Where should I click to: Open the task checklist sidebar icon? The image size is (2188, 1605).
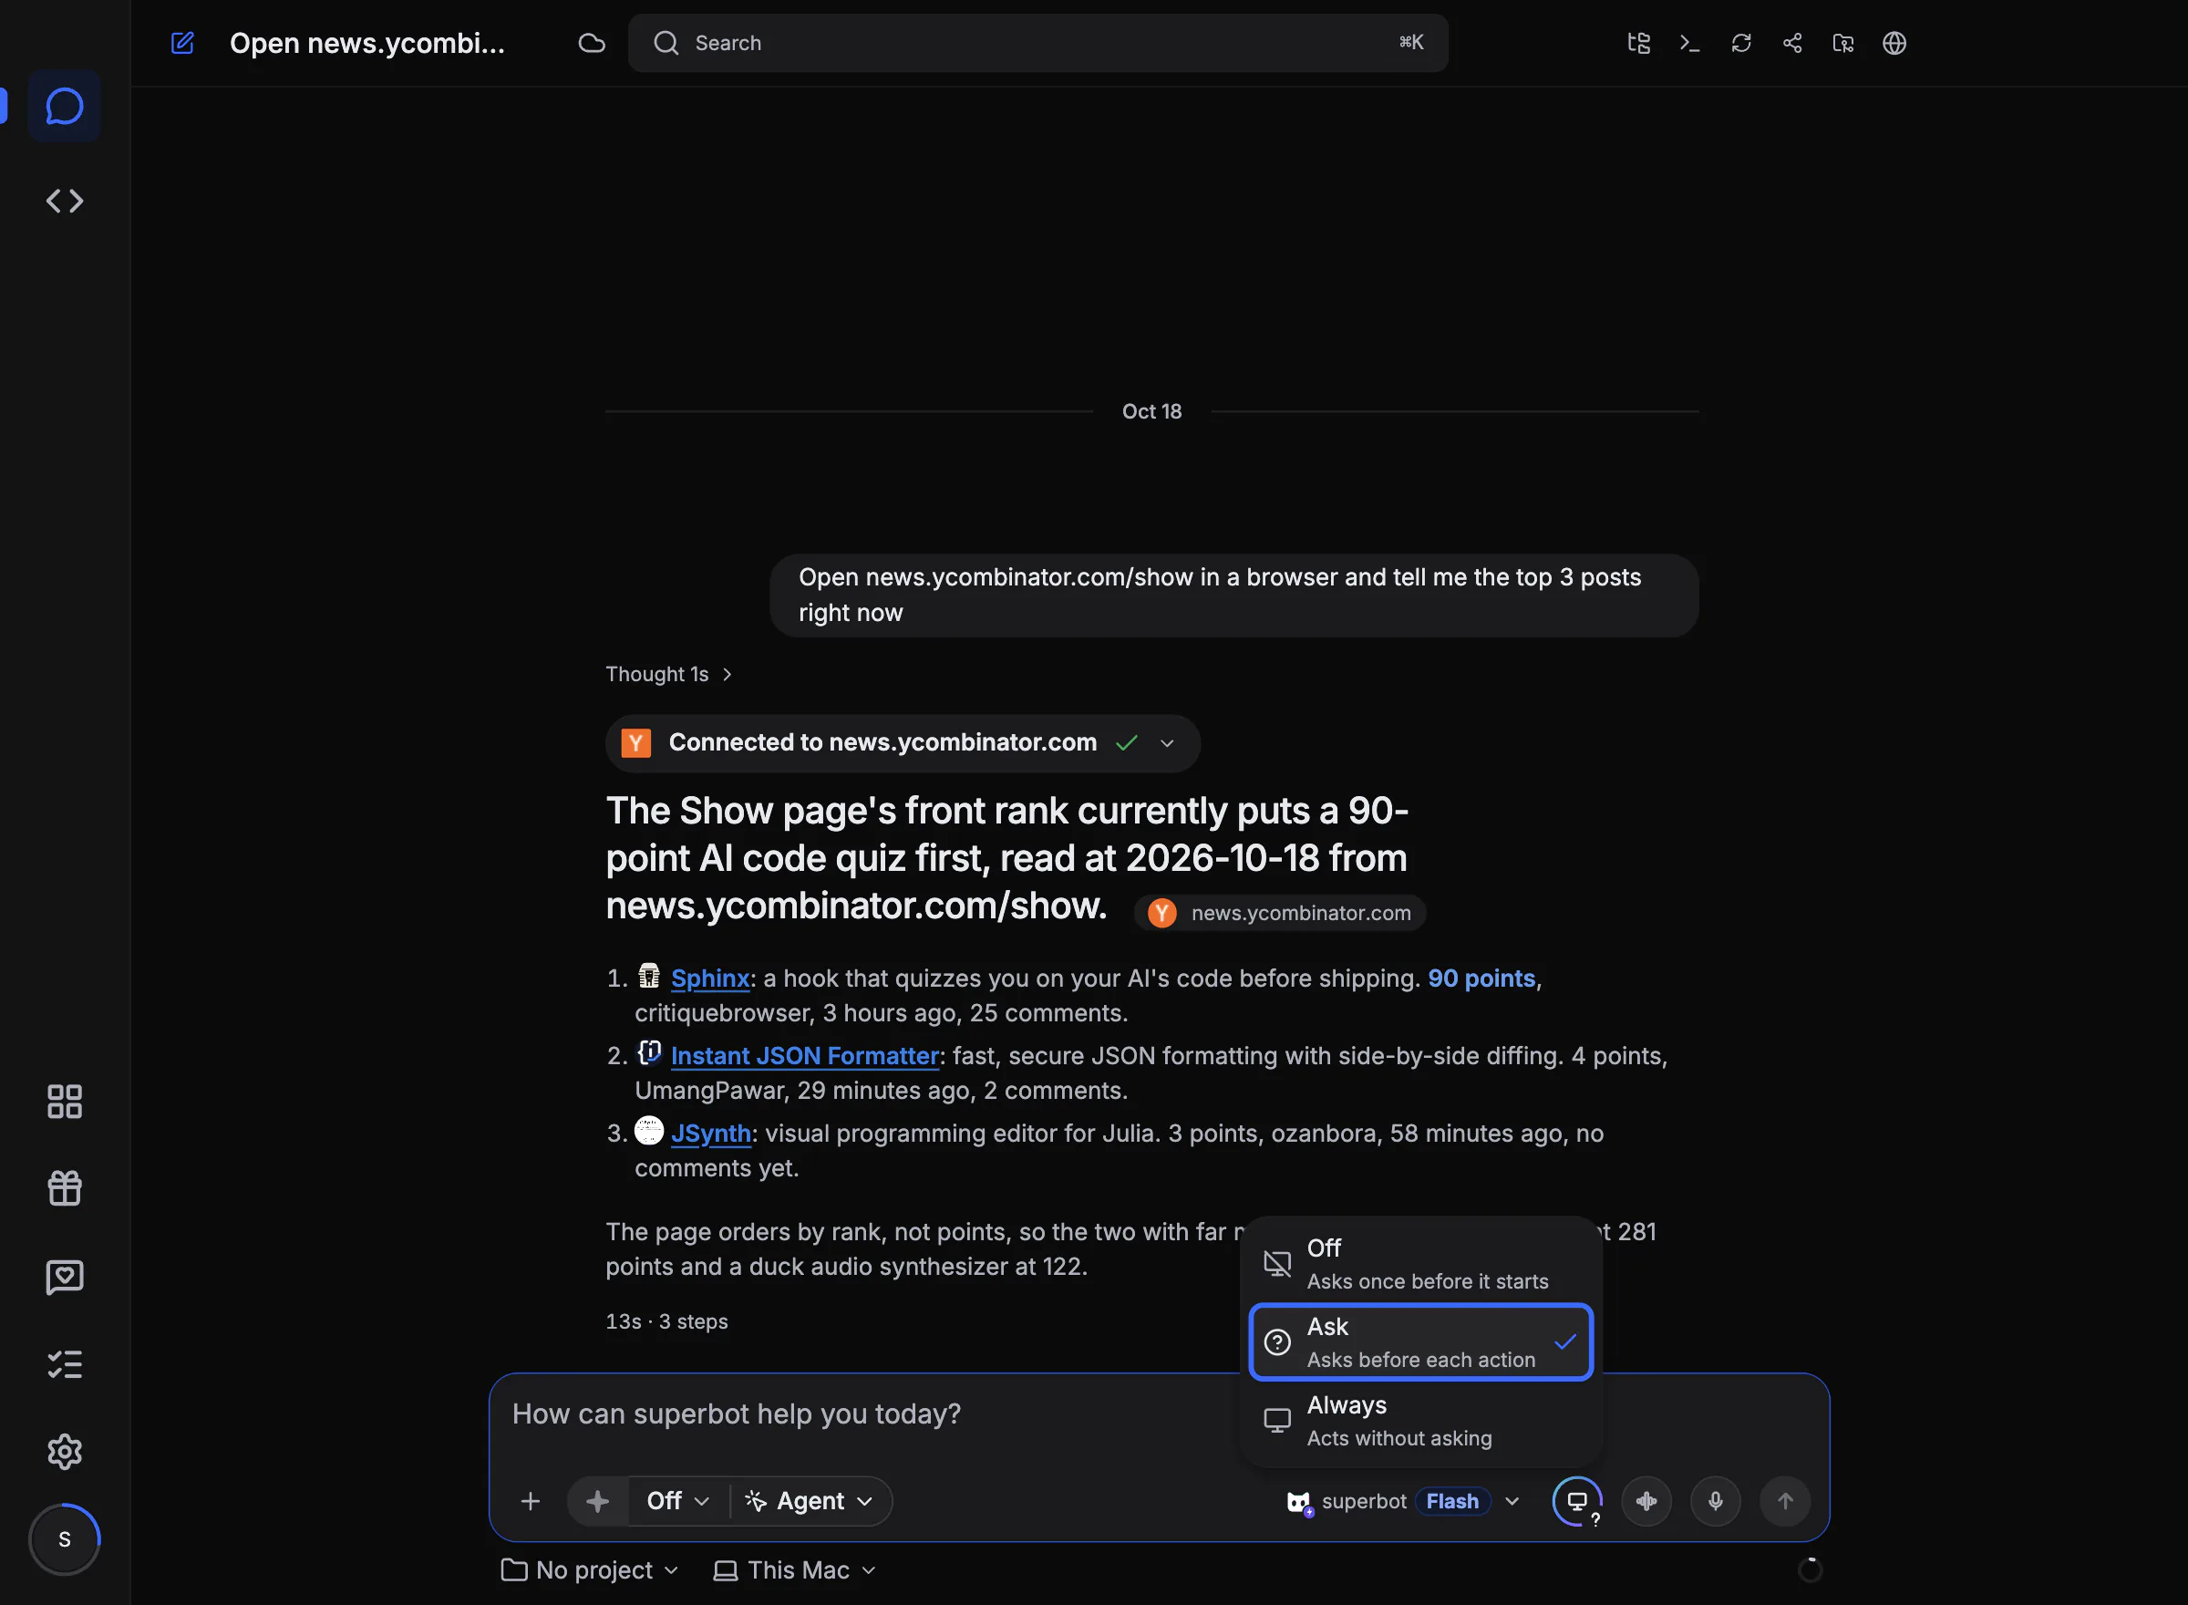point(64,1364)
